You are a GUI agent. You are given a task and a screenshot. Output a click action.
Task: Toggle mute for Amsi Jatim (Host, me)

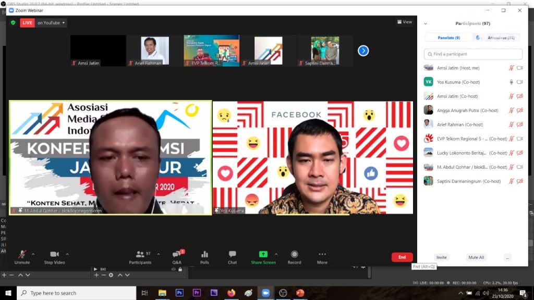coord(511,68)
